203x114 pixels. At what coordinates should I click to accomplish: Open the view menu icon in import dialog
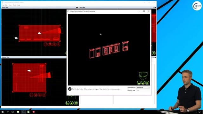click(x=147, y=83)
